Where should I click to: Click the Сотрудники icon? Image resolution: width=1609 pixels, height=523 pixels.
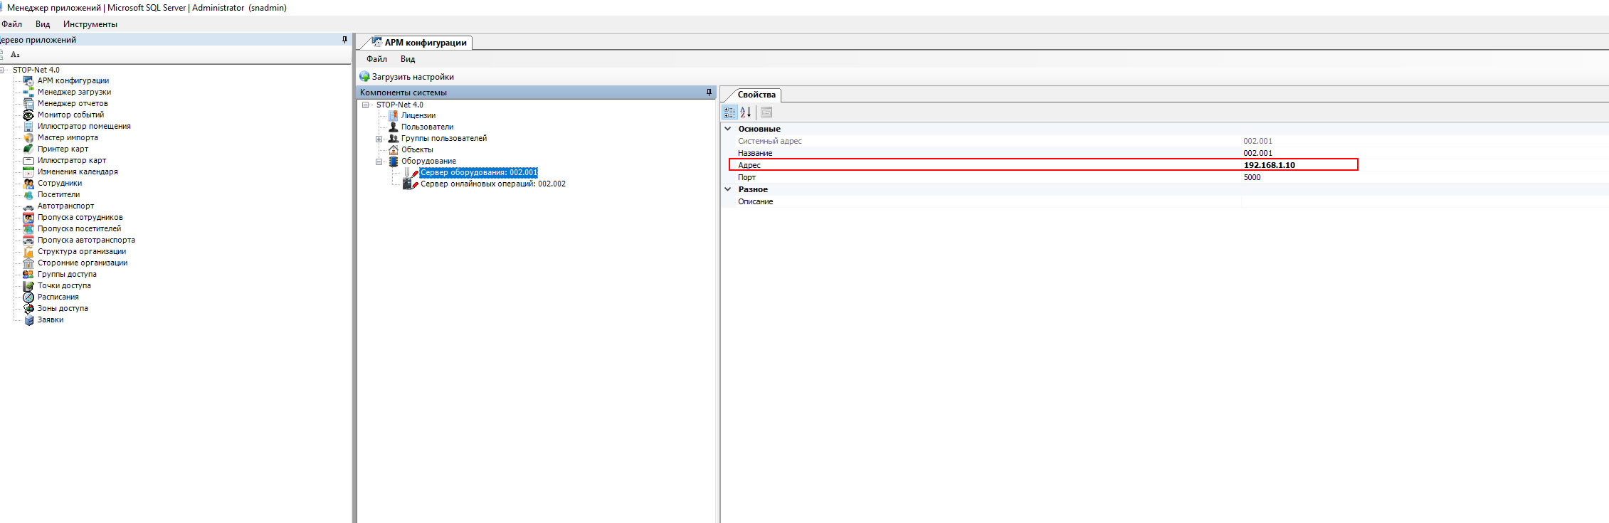(28, 184)
